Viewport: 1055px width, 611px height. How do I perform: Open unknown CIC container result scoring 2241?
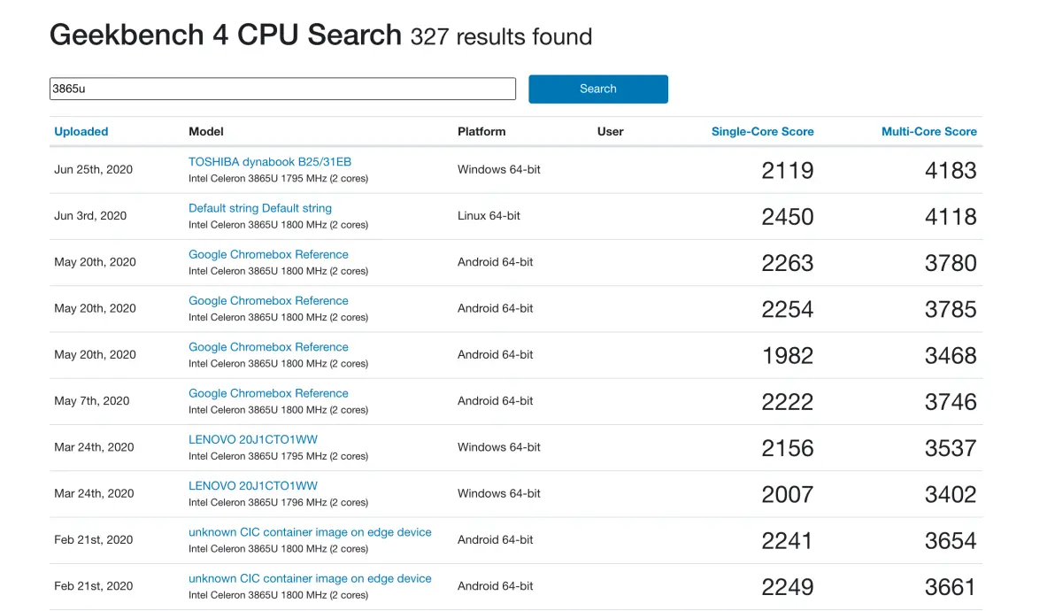310,532
